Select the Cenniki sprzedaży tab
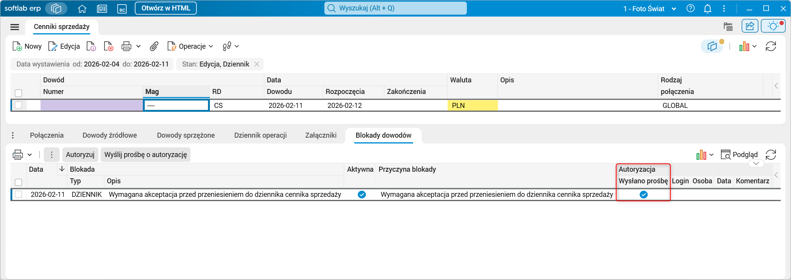This screenshot has width=791, height=280. 62,27
